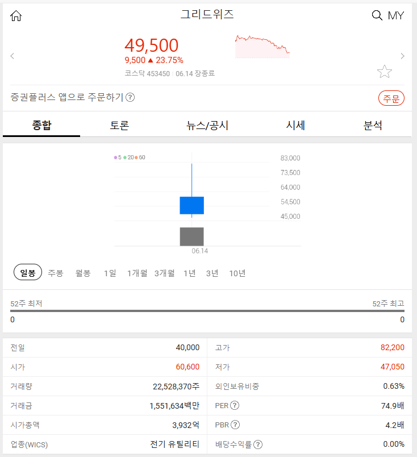
Task: Click the 시가 value 60,600
Action: 187,367
